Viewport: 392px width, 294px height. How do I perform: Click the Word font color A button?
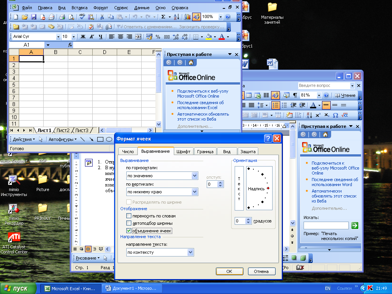[x=313, y=105]
